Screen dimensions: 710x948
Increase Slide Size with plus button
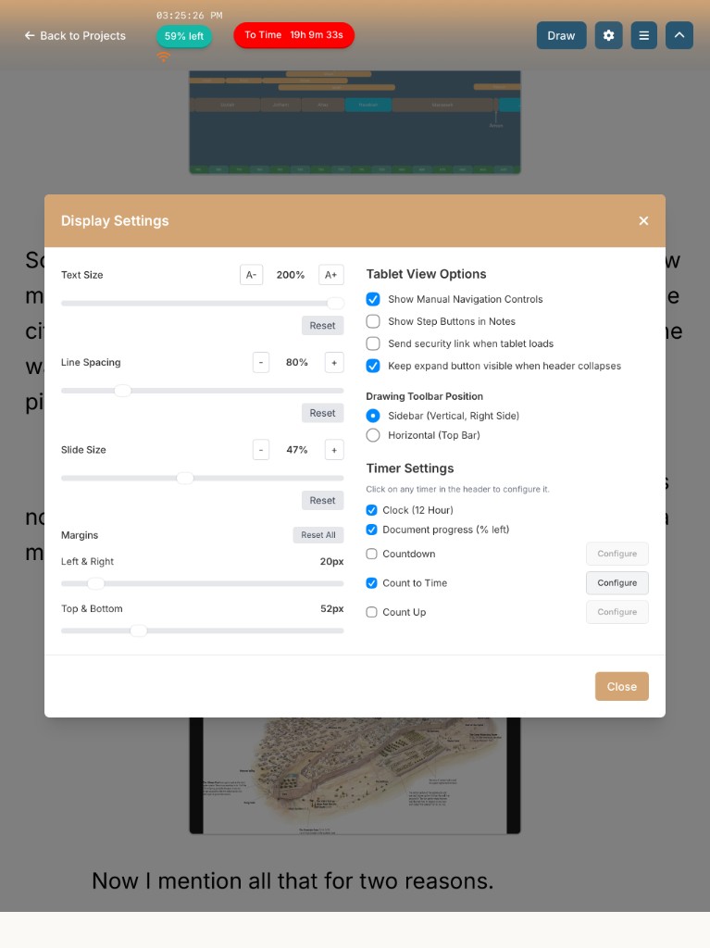(334, 450)
